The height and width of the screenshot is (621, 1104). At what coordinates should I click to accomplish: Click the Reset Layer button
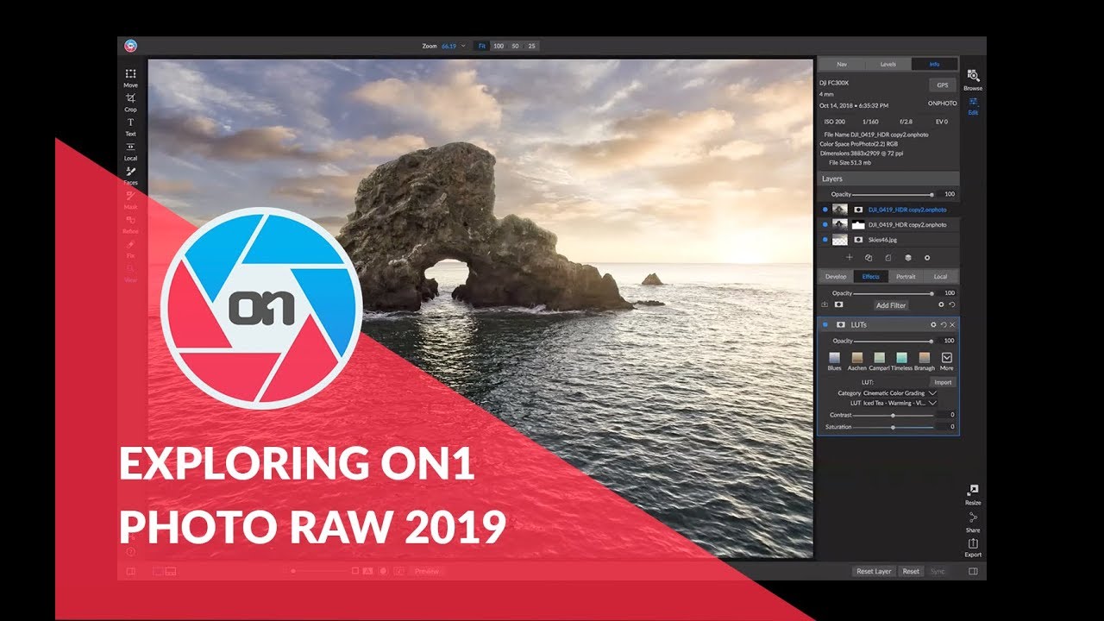point(874,571)
